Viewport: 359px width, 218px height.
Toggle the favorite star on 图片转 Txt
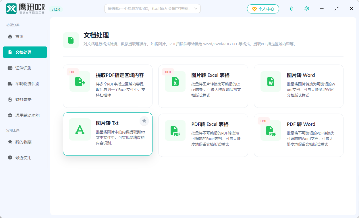click(144, 121)
